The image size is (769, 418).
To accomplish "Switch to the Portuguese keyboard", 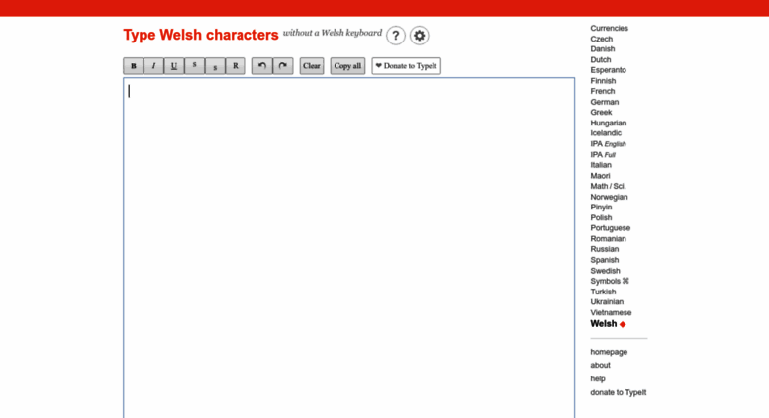I will (610, 228).
